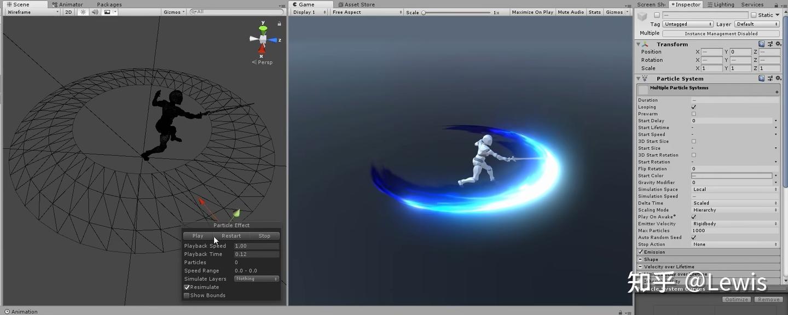Click the particle Stop button
This screenshot has width=788, height=315.
coord(264,236)
